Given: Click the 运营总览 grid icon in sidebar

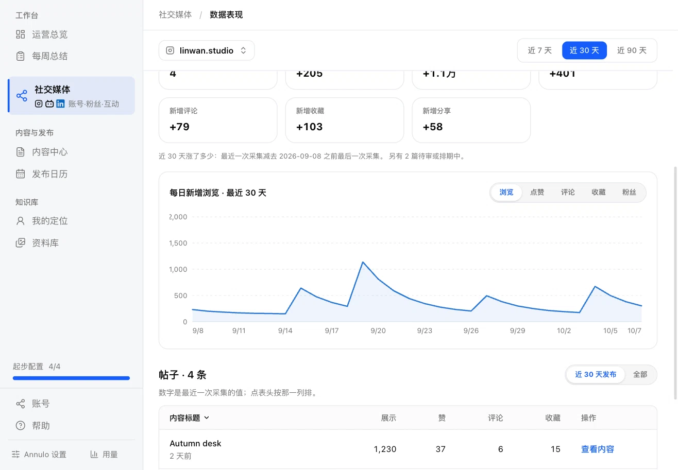Looking at the screenshot, I should pos(20,34).
